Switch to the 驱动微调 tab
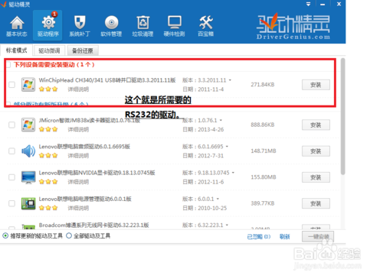 (x=49, y=50)
